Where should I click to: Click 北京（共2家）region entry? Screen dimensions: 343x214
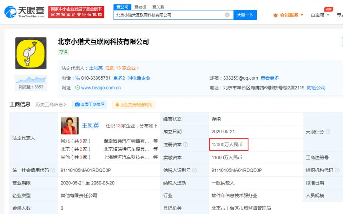[x=75, y=149]
